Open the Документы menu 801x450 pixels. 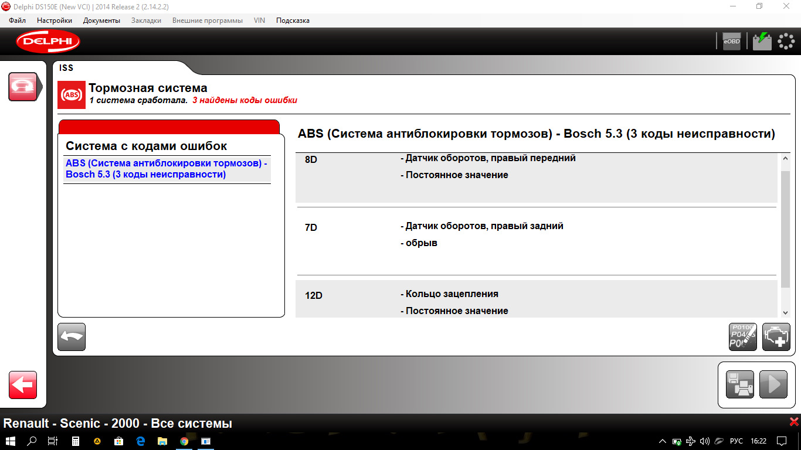click(101, 21)
